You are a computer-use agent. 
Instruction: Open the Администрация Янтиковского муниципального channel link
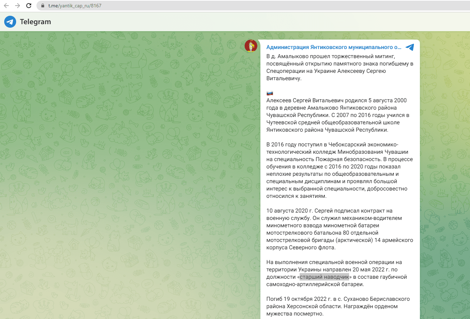(333, 47)
